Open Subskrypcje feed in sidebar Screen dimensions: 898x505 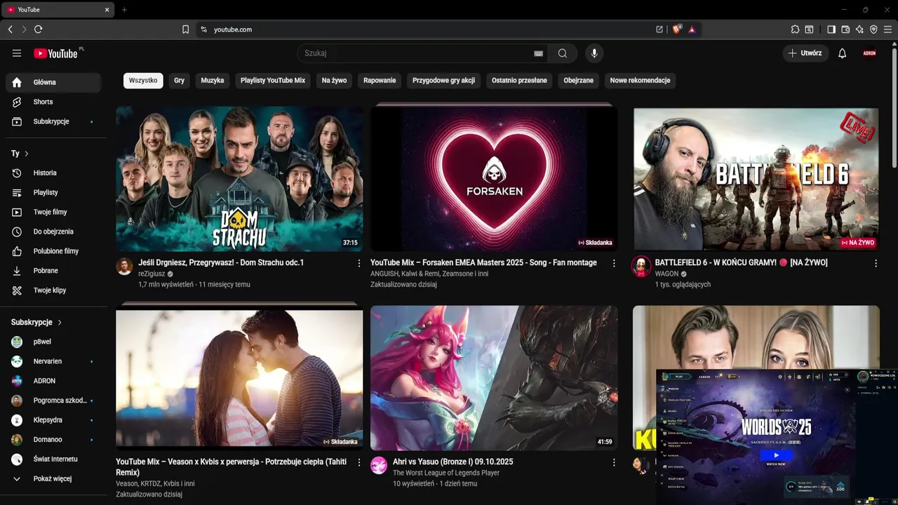click(53, 121)
